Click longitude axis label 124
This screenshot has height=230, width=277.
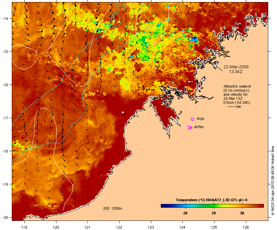pyautogui.click(x=182, y=227)
